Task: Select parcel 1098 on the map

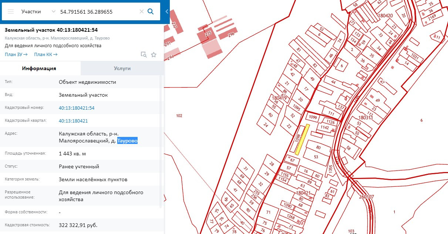Action: coord(297,138)
